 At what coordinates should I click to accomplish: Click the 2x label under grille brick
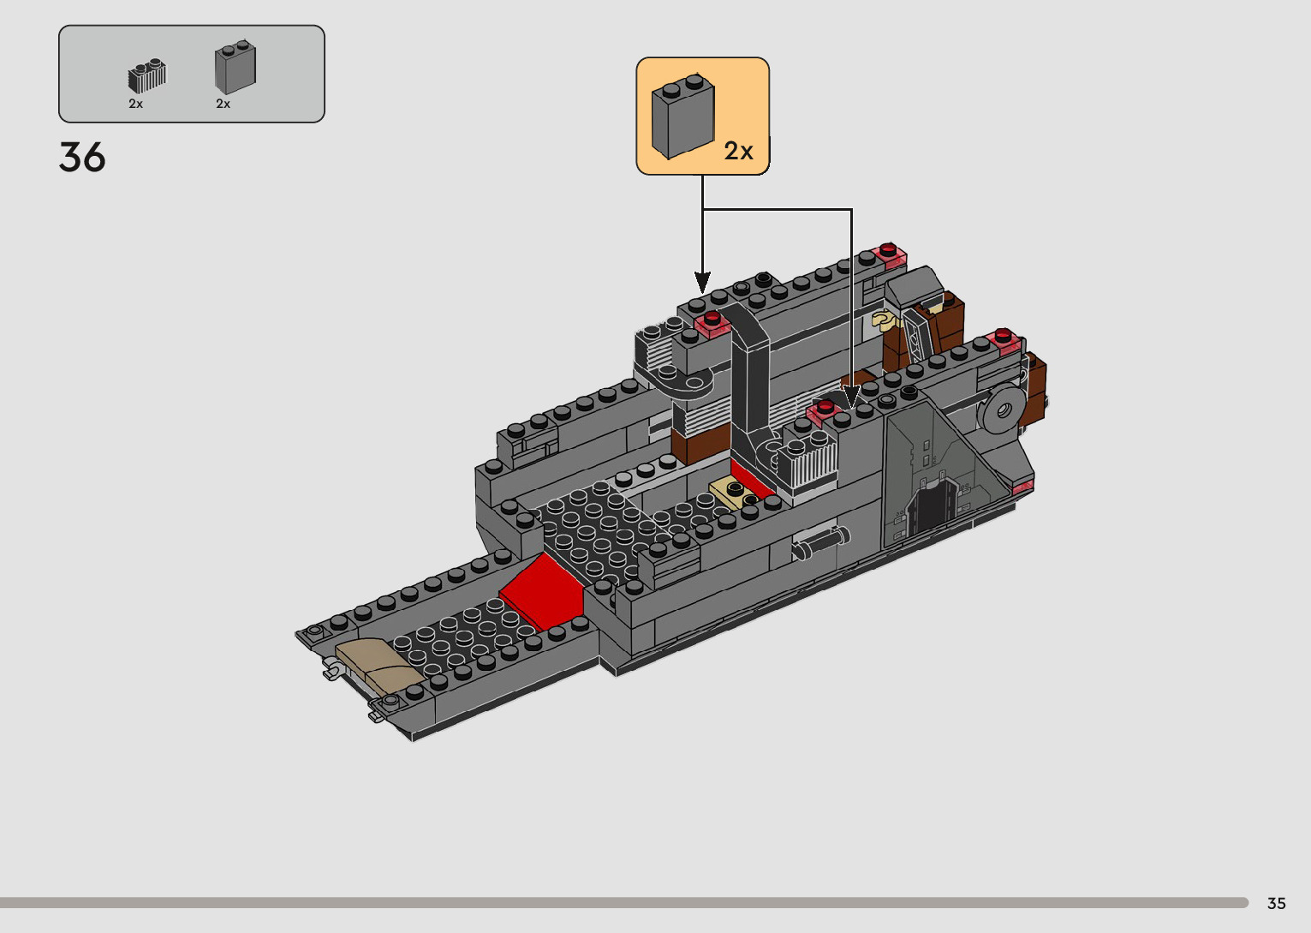[x=136, y=104]
